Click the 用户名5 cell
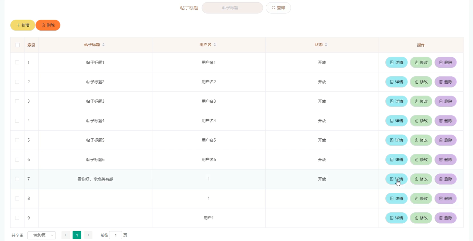The height and width of the screenshot is (241, 473). (209, 140)
